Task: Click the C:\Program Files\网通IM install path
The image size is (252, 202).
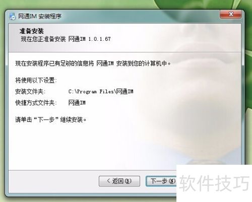Action: point(101,92)
